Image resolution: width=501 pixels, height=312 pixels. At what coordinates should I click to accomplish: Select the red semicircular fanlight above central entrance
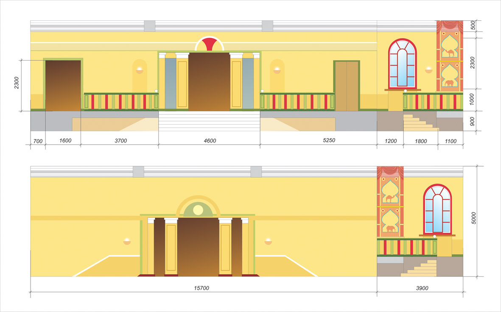(x=209, y=44)
